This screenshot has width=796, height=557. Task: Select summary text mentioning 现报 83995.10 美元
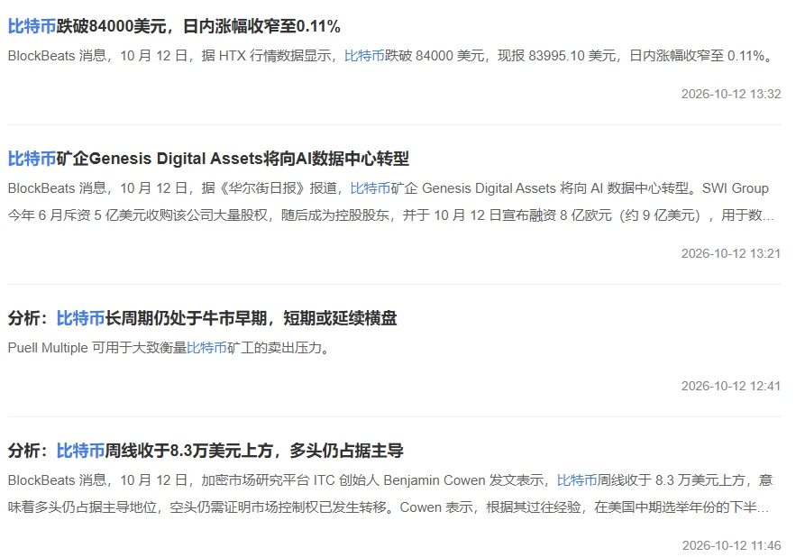pyautogui.click(x=391, y=56)
